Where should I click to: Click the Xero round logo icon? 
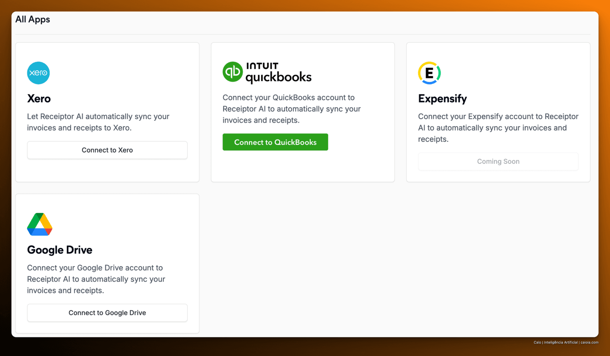39,73
